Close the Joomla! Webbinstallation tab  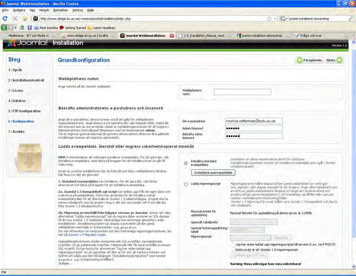pyautogui.click(x=172, y=36)
